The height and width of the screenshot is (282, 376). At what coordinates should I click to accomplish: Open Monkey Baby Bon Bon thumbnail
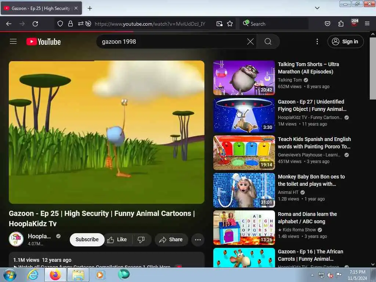click(x=244, y=190)
